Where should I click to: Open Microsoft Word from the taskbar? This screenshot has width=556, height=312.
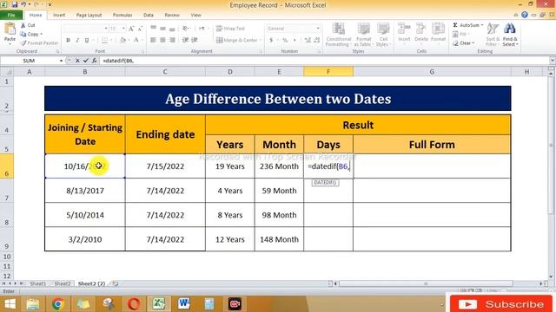183,304
